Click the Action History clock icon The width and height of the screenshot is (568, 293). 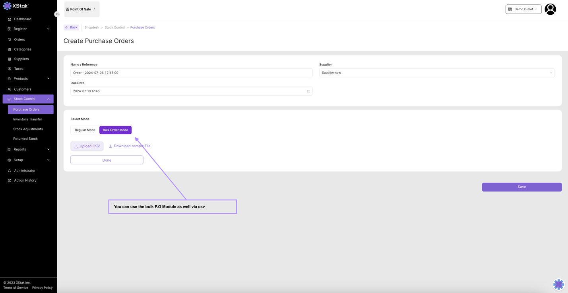tap(10, 181)
